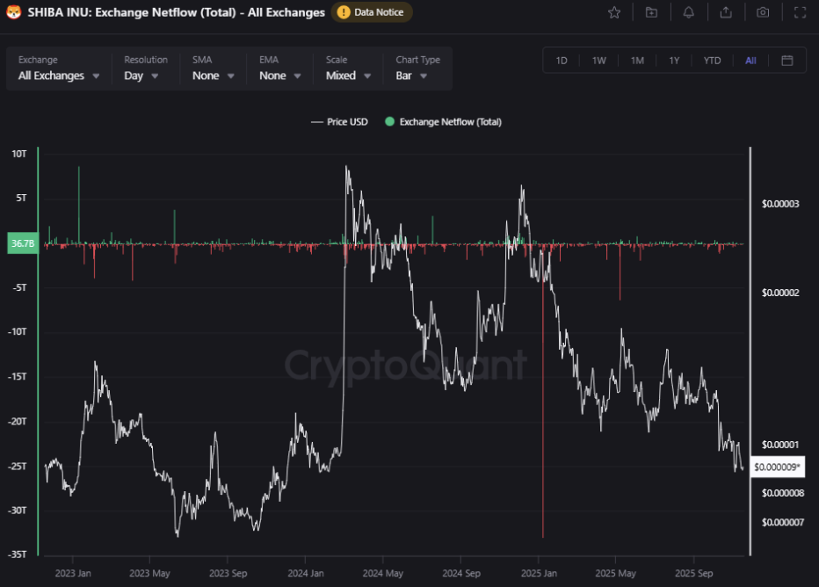819x587 pixels.
Task: Click the SHIBA INU logo icon
Action: click(x=12, y=12)
